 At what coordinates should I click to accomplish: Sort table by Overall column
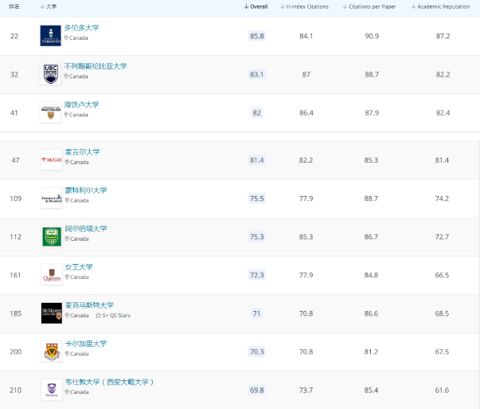(x=256, y=6)
